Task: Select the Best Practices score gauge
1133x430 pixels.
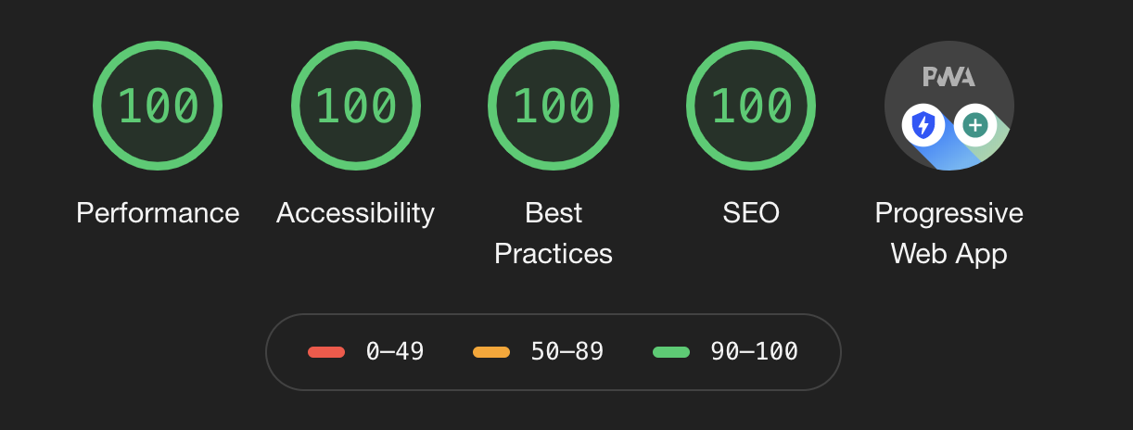Action: coord(554,106)
